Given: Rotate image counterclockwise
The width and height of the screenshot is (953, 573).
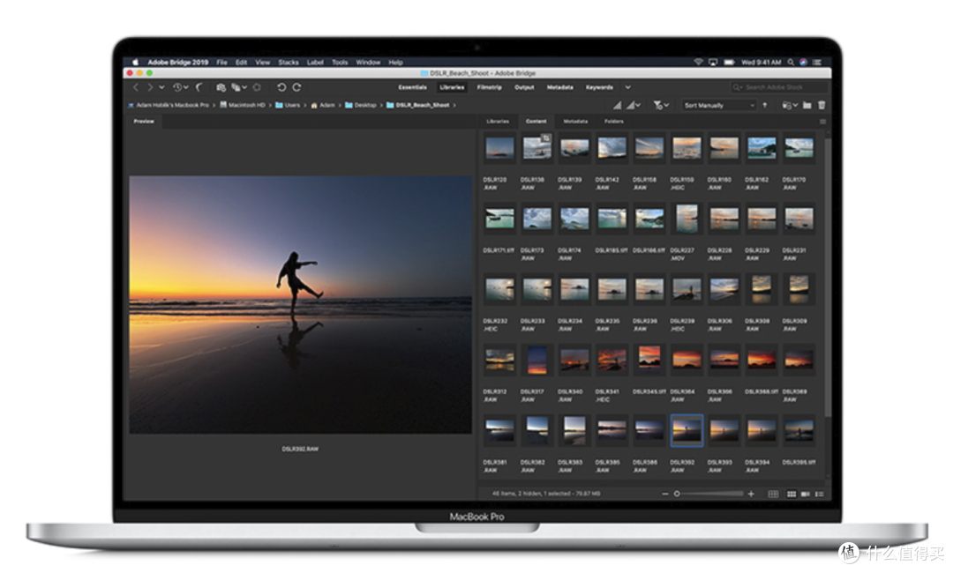Looking at the screenshot, I should tap(281, 87).
